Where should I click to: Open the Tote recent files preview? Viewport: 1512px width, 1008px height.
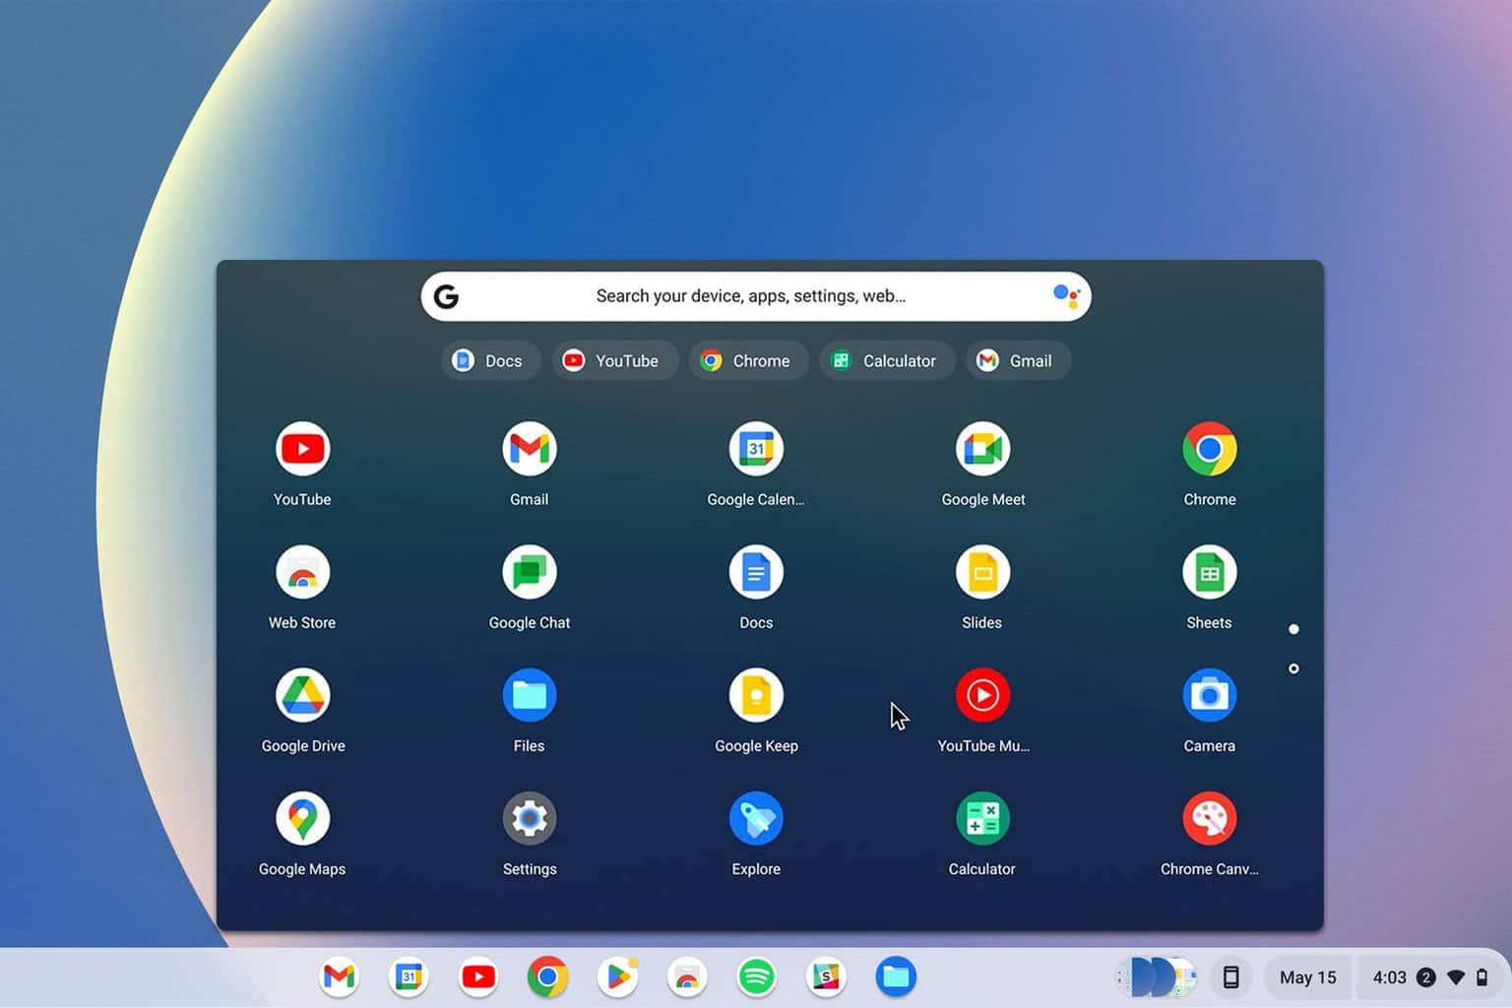[x=1155, y=976]
